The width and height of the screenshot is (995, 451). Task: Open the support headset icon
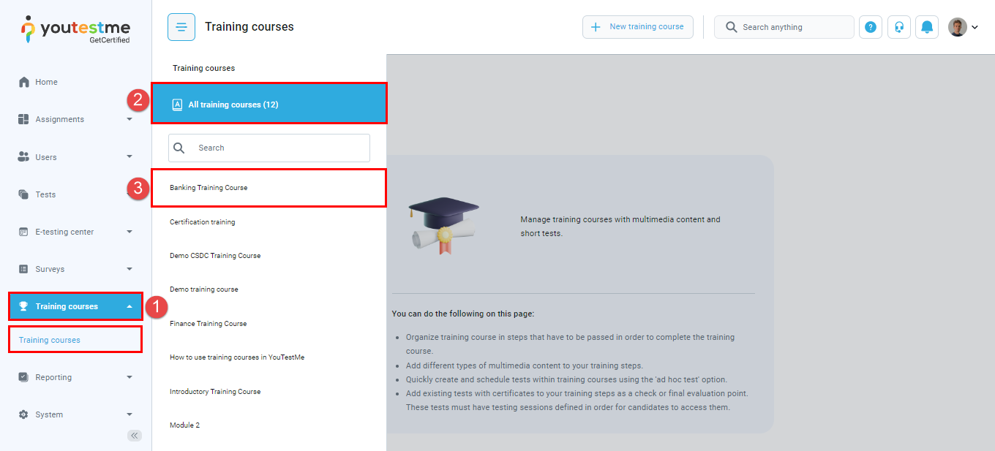tap(899, 27)
